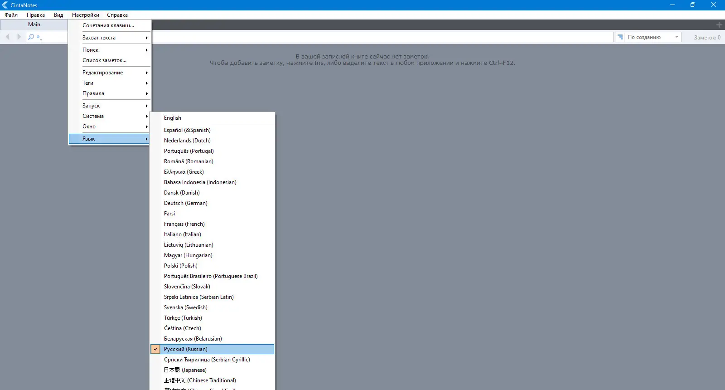725x390 pixels.
Task: Click the CintaNotes app logo icon
Action: coord(5,5)
